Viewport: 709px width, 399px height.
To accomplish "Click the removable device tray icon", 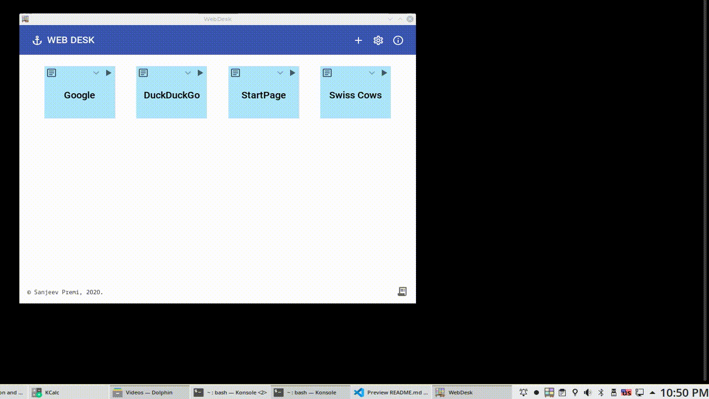I will click(x=614, y=392).
